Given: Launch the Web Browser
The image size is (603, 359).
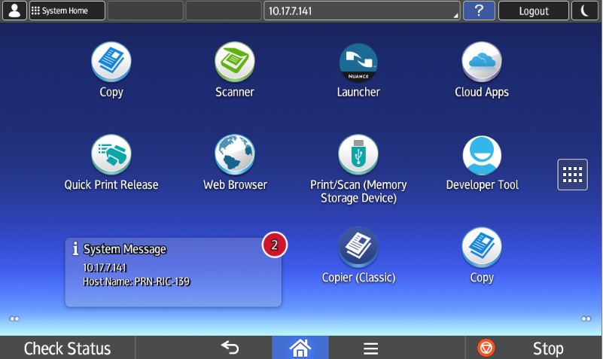Looking at the screenshot, I should [234, 155].
